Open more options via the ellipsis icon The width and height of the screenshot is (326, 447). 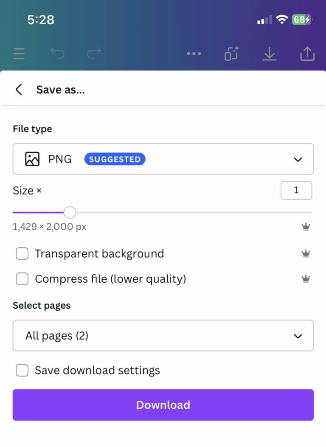click(x=194, y=54)
